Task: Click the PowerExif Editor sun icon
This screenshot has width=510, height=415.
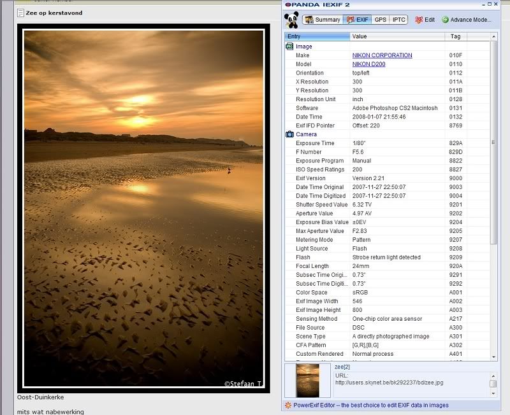Action: 288,405
